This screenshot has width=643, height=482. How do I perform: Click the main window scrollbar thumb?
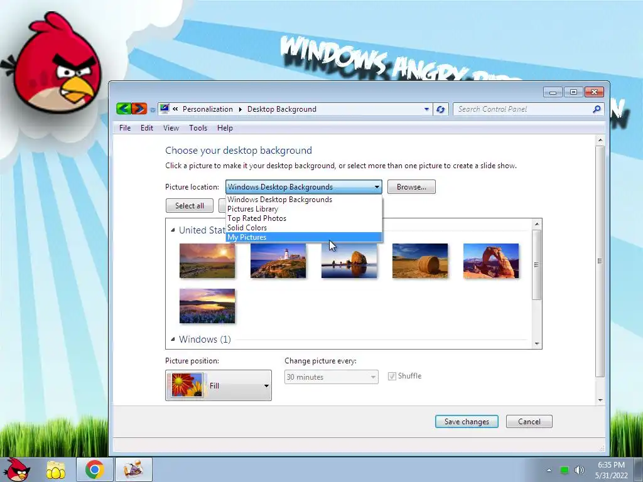point(600,261)
